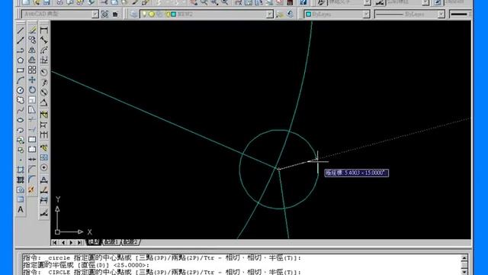Select the Angular Dimension tool
Viewport: 488px width, 275px height.
(44, 102)
